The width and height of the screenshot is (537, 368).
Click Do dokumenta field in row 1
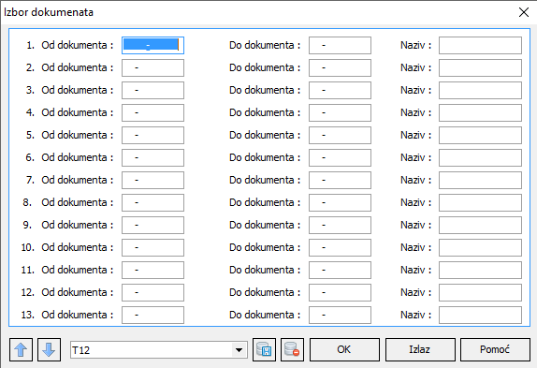tap(340, 45)
